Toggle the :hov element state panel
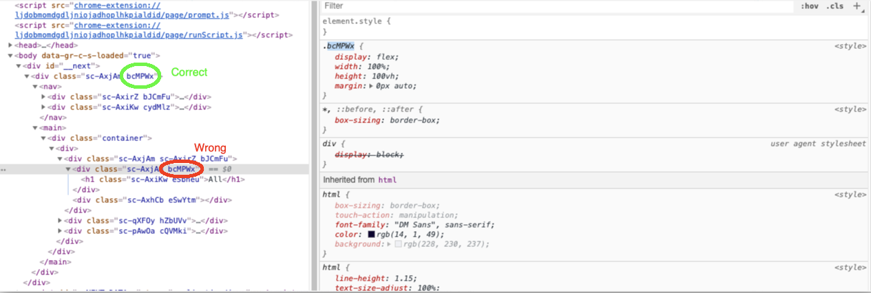Image resolution: width=871 pixels, height=293 pixels. pyautogui.click(x=808, y=6)
